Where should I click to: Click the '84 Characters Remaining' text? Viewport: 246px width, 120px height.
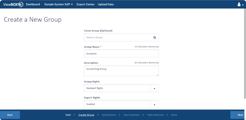click(x=147, y=63)
